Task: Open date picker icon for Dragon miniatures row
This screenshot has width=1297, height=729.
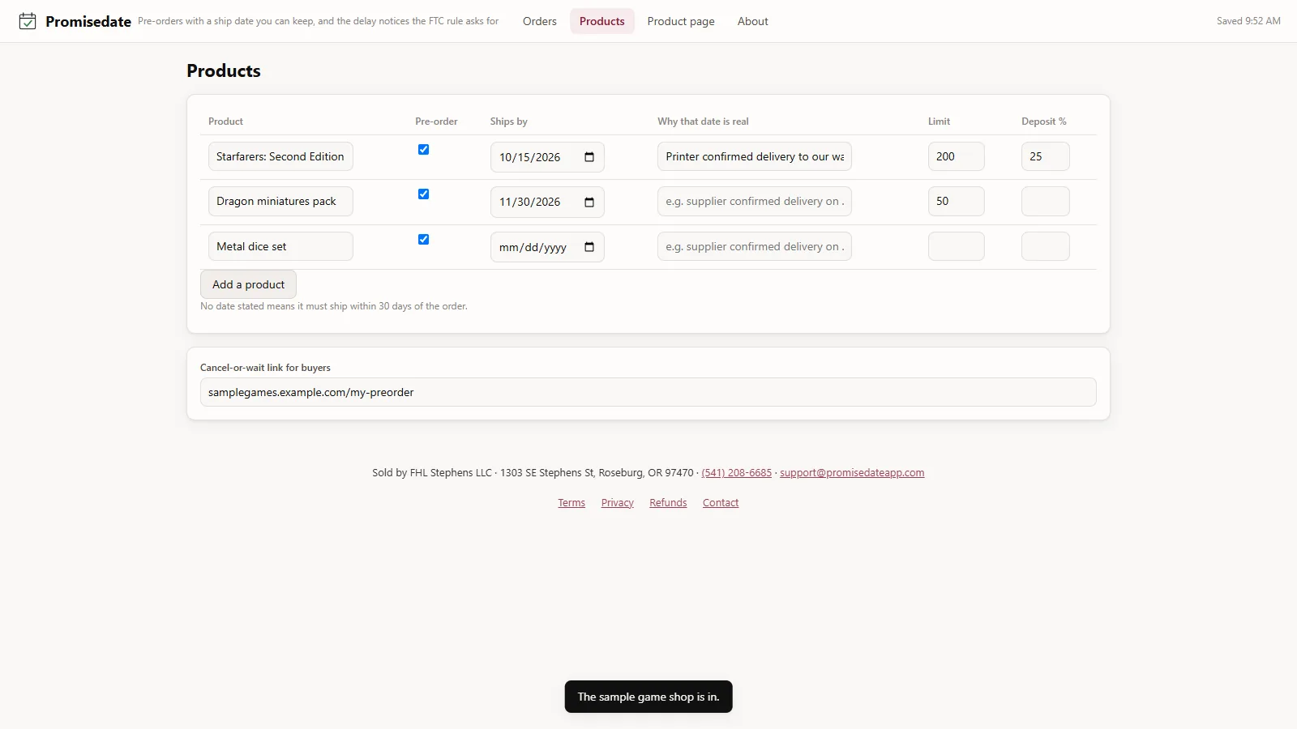Action: coord(589,202)
